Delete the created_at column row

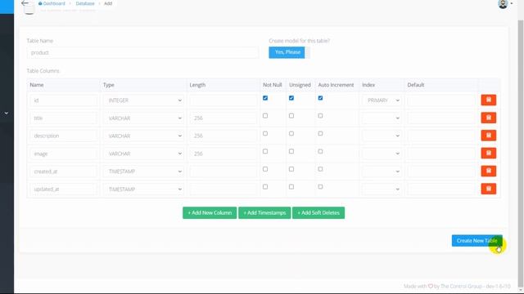[x=488, y=171]
